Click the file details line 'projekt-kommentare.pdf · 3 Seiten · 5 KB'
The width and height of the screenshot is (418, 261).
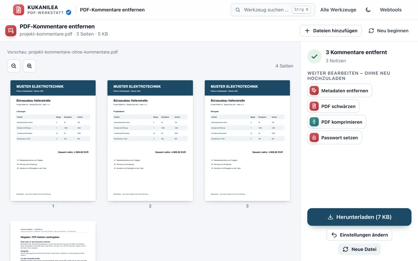pyautogui.click(x=64, y=34)
